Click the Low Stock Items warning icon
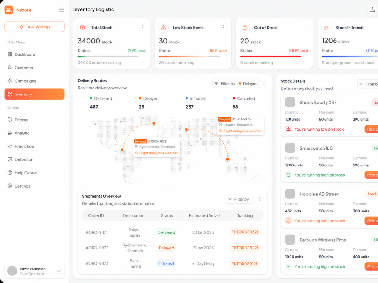 163,28
